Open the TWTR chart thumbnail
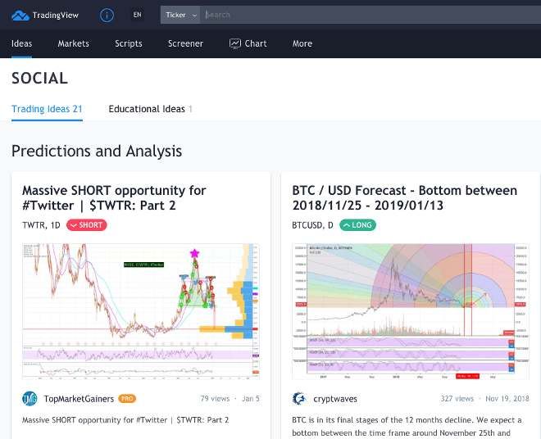Image resolution: width=541 pixels, height=439 pixels. 141,311
